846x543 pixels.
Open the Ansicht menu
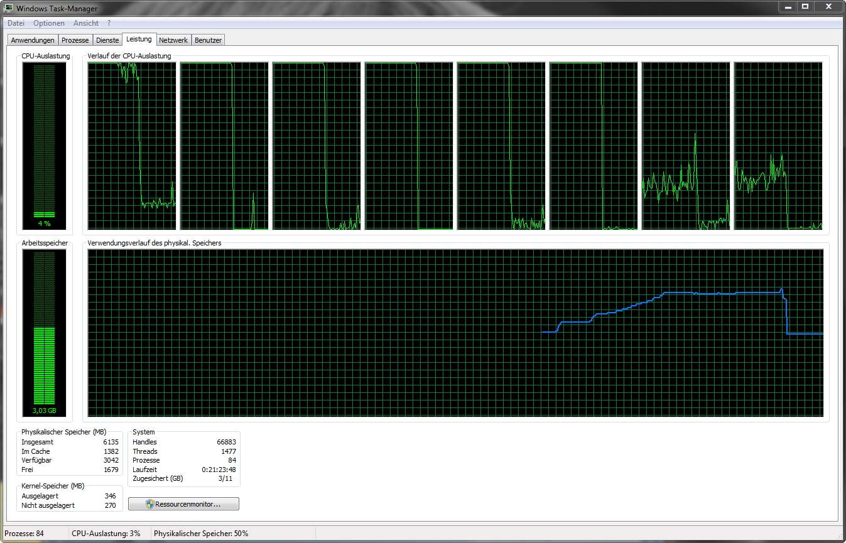(x=86, y=23)
